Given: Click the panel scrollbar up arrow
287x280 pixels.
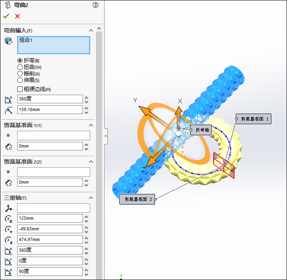Looking at the screenshot, I should tap(99, 28).
